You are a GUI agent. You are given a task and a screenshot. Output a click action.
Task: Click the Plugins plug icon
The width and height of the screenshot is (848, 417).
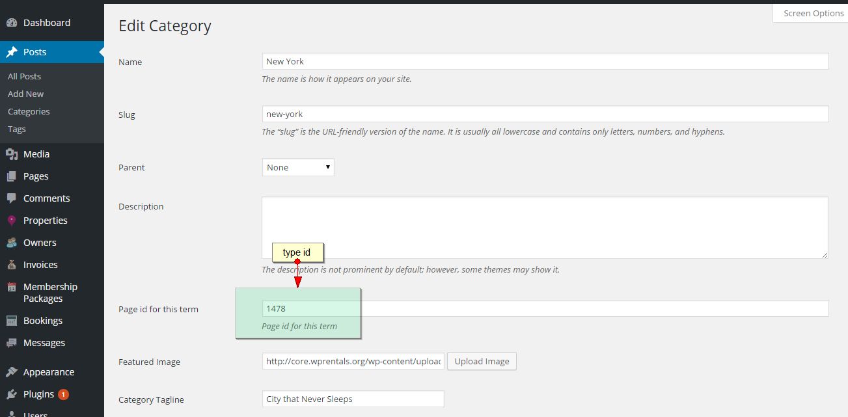[12, 394]
